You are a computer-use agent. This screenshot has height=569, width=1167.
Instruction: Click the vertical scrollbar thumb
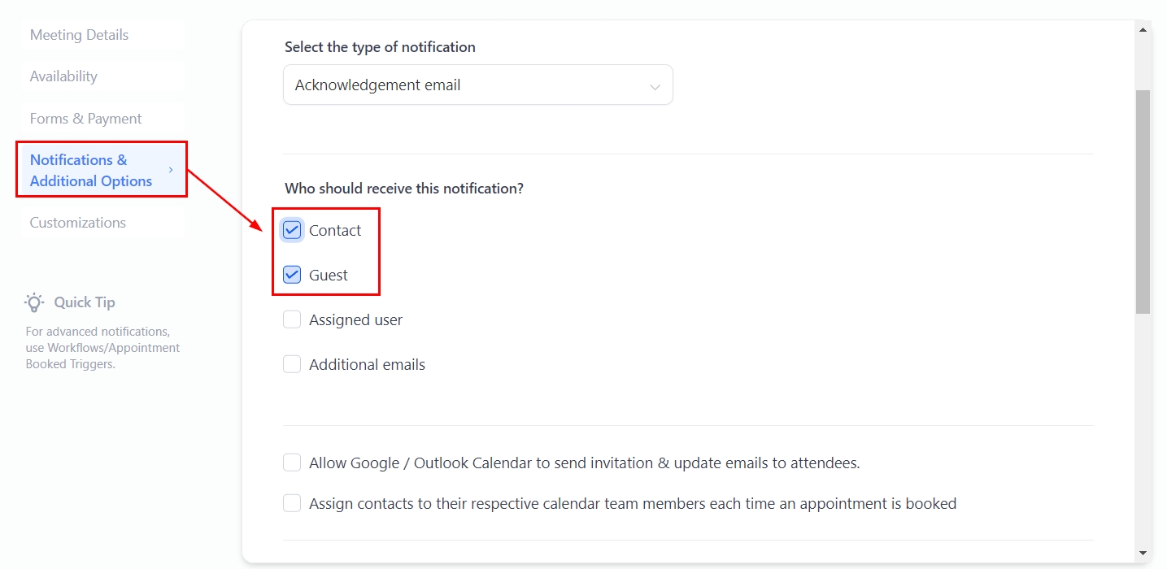click(x=1143, y=202)
